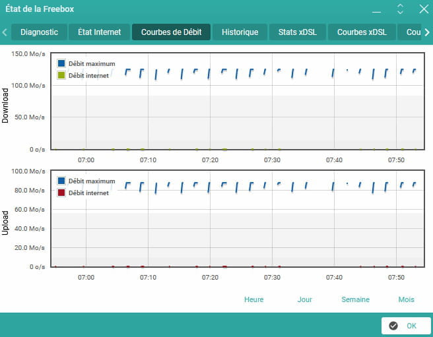The width and height of the screenshot is (433, 337).
Task: Click the red Débit internet swatch in Upload legend
Action: 61,193
